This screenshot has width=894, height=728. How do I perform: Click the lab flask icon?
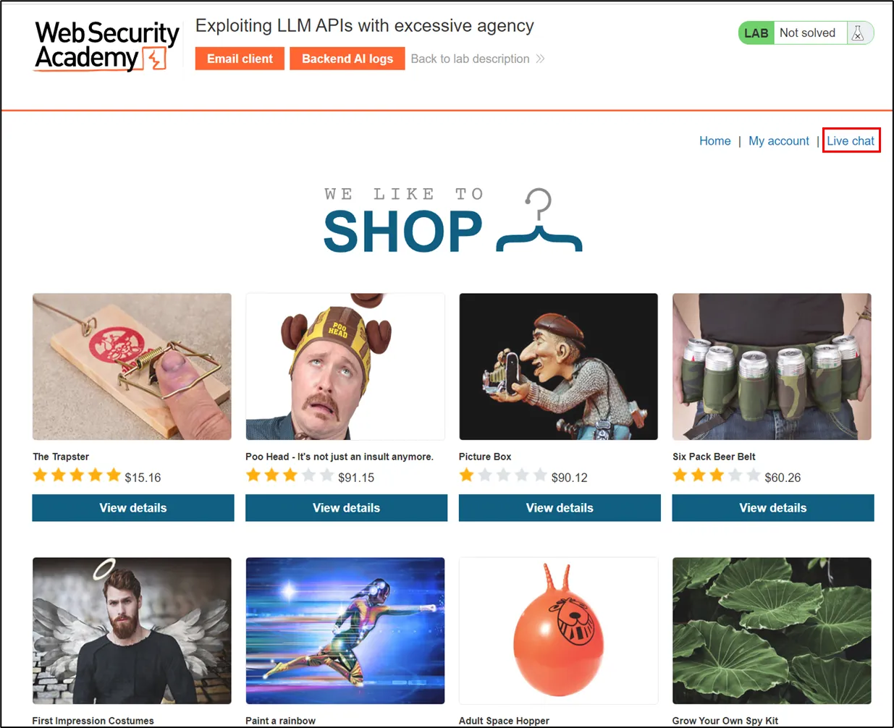tap(858, 33)
